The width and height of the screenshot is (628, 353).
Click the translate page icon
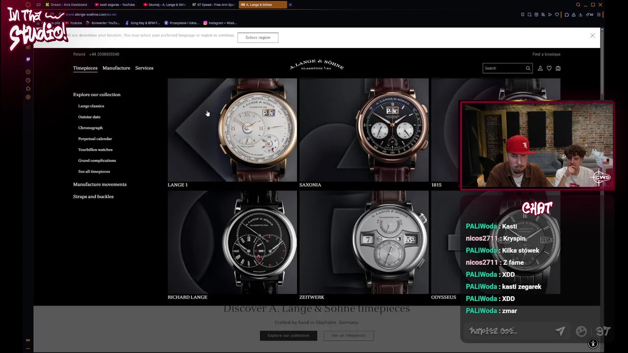click(x=543, y=15)
